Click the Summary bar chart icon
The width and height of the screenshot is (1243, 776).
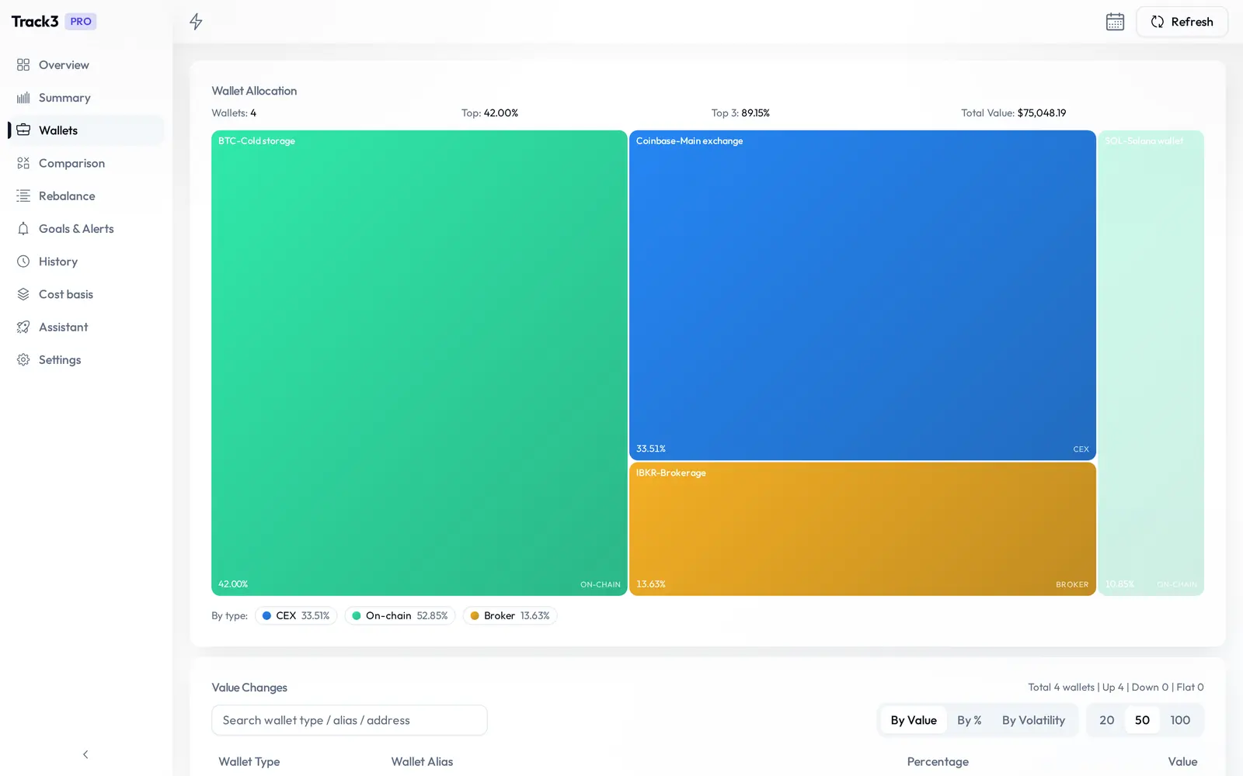coord(23,98)
